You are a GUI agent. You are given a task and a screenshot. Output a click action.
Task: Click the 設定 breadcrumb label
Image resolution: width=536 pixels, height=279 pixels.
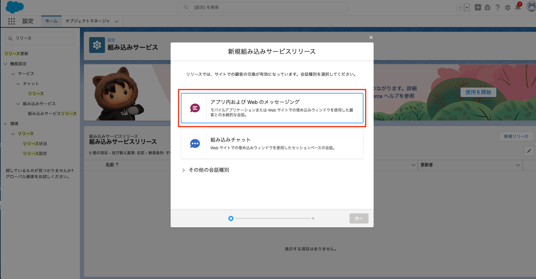(111, 40)
